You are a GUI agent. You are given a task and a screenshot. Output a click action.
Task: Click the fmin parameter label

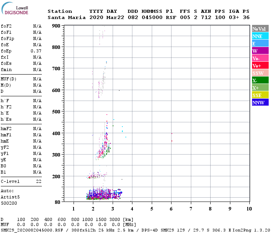coord(6,70)
